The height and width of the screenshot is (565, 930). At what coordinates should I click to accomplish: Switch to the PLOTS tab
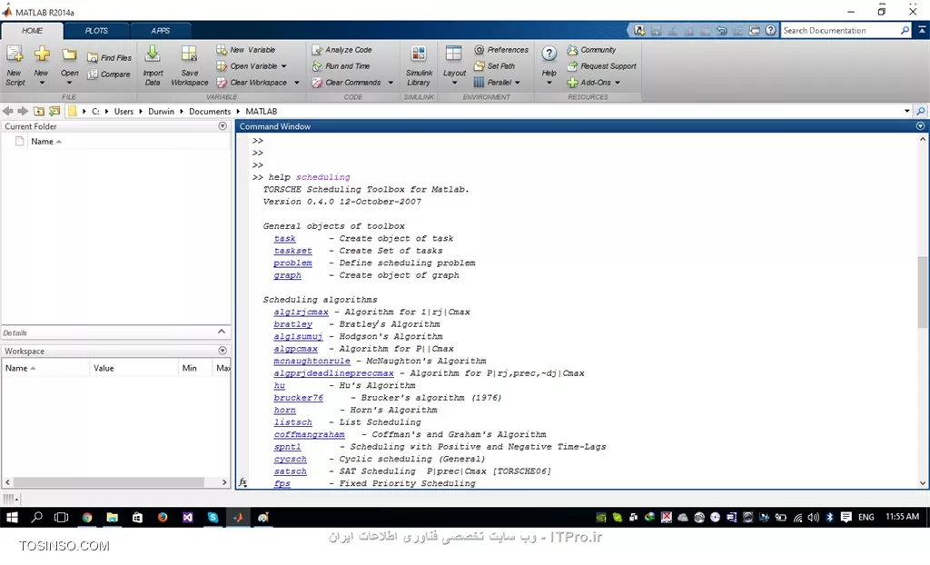coord(96,31)
